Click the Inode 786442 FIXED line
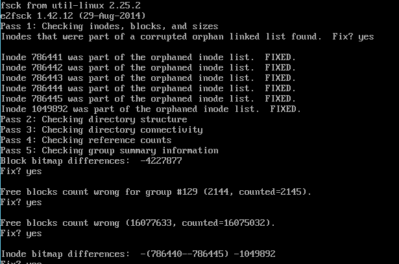The height and width of the screenshot is (264, 399). (149, 67)
